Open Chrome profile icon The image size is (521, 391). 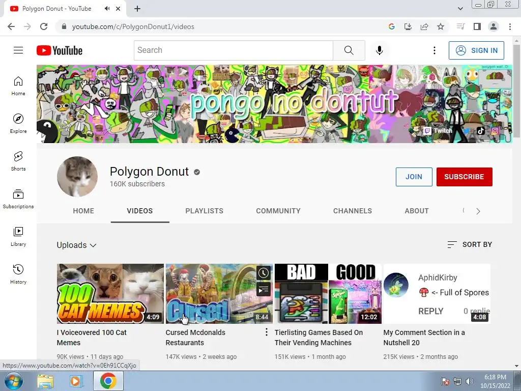coord(494,26)
